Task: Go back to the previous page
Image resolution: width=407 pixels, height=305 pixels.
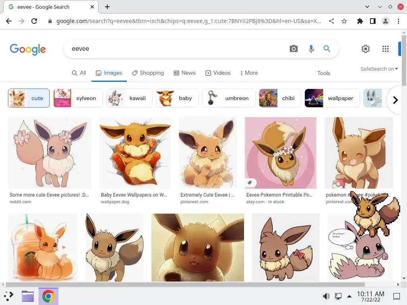Action: (9, 21)
